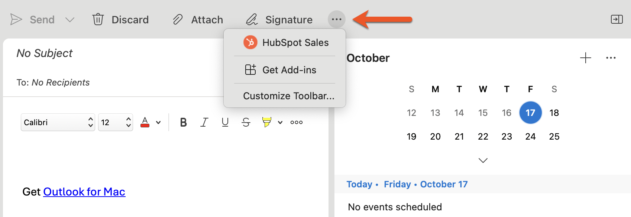Jump to today via October 17 link
This screenshot has width=631, height=217.
click(x=443, y=184)
